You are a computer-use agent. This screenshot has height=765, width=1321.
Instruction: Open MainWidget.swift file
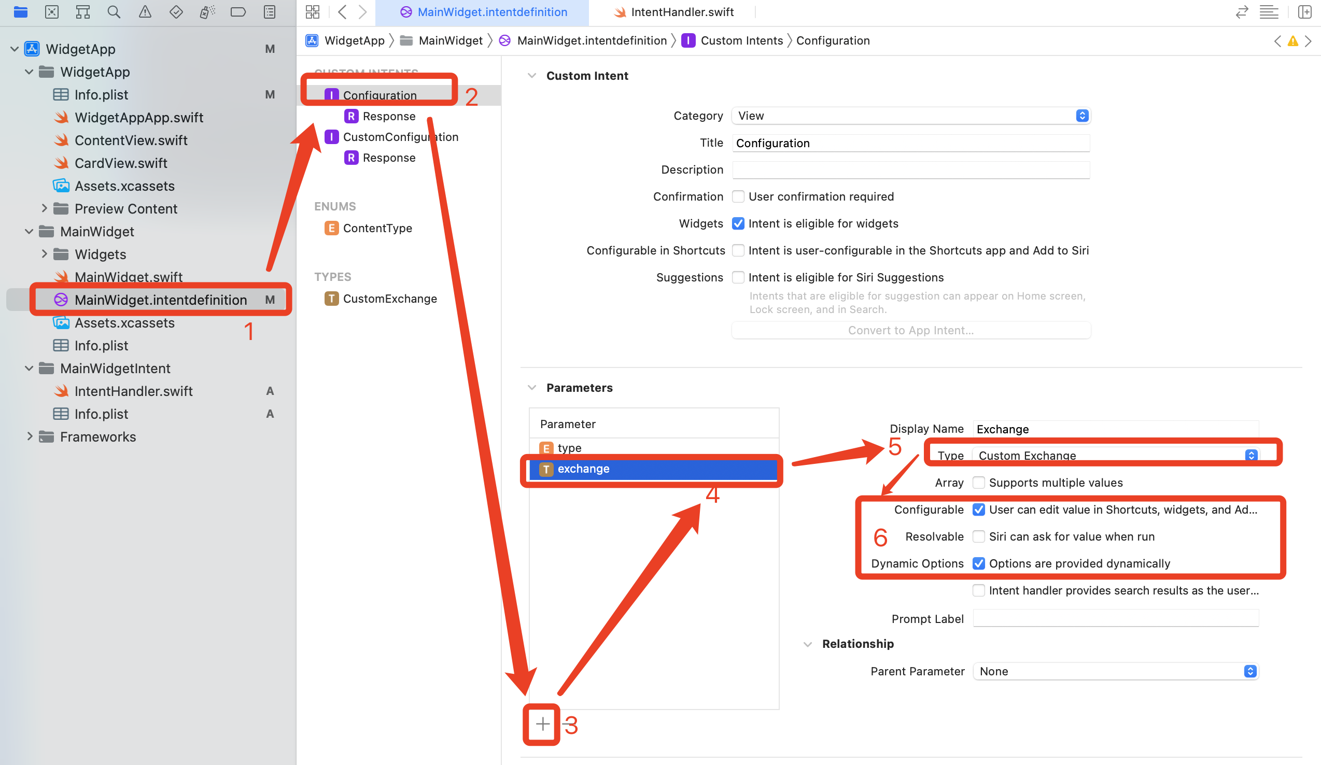129,277
